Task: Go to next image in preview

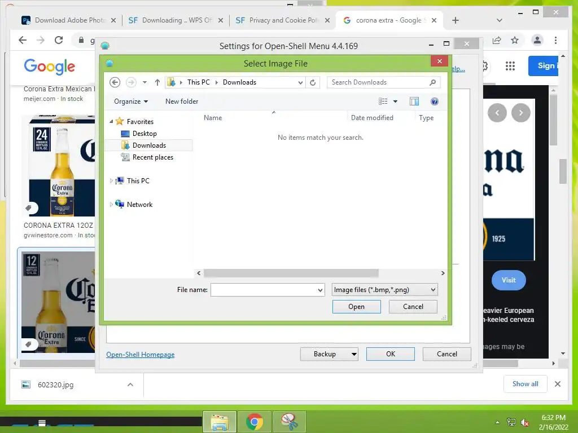Action: pyautogui.click(x=521, y=113)
